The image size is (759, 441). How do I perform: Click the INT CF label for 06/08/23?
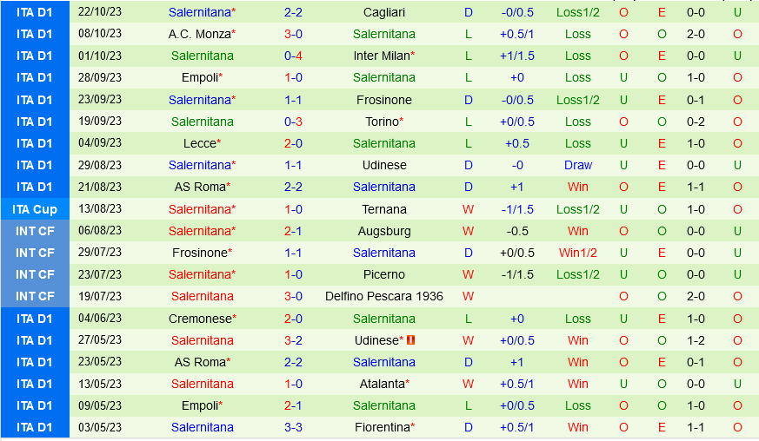35,231
